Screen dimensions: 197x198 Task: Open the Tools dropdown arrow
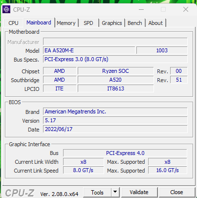(x=115, y=192)
